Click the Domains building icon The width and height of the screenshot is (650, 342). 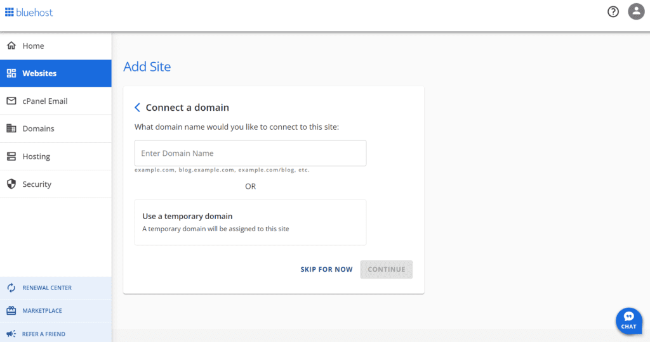[11, 129]
